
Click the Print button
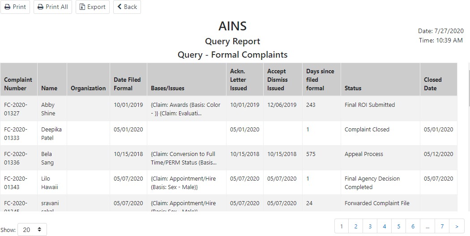(x=15, y=7)
